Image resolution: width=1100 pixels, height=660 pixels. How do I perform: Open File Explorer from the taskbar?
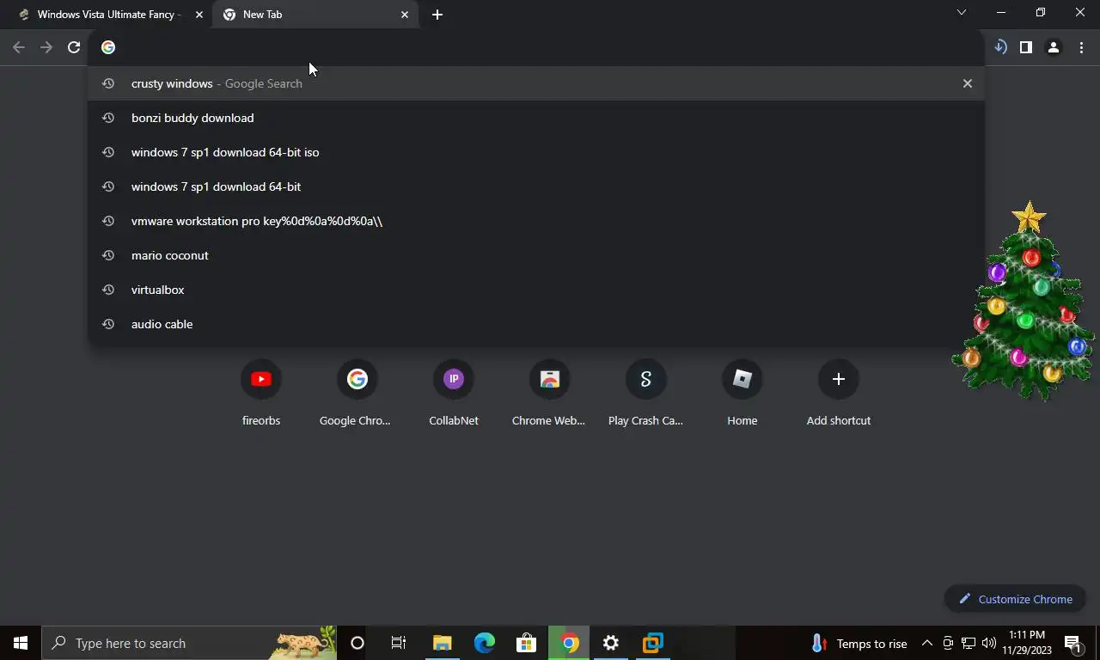click(443, 643)
